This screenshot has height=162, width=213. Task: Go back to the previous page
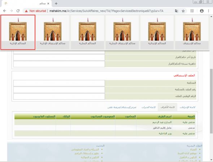tap(5, 11)
